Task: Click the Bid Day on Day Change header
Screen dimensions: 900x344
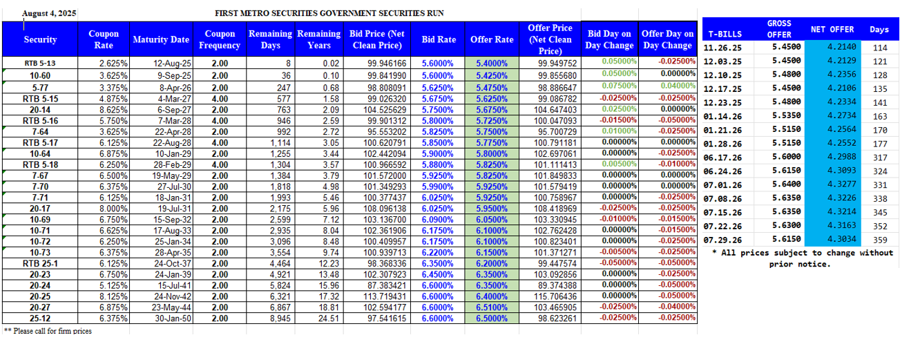Action: click(x=609, y=39)
